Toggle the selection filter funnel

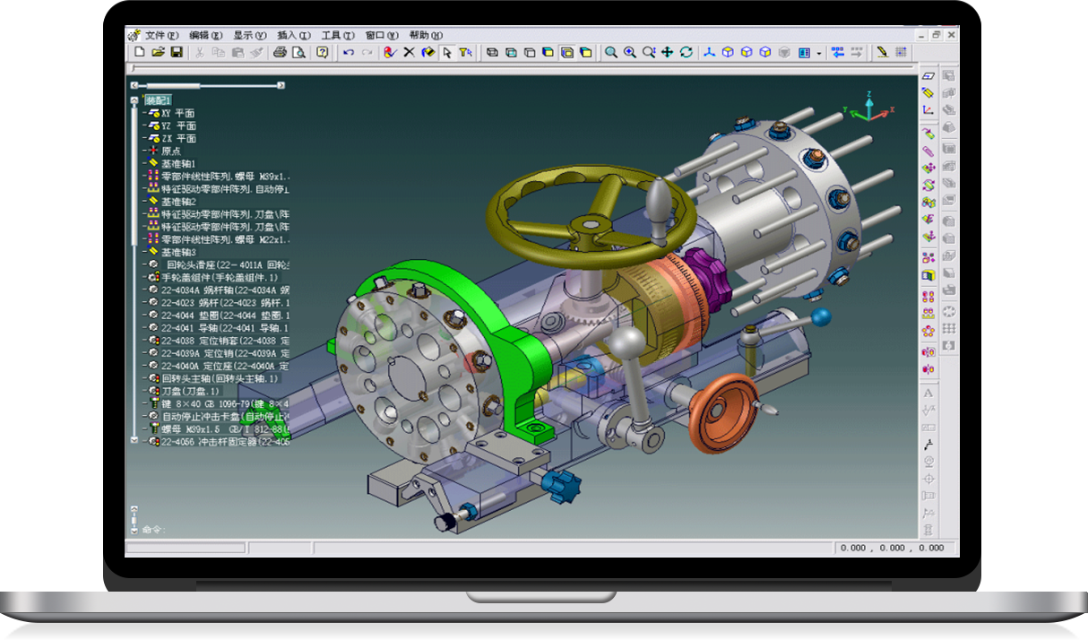(465, 53)
